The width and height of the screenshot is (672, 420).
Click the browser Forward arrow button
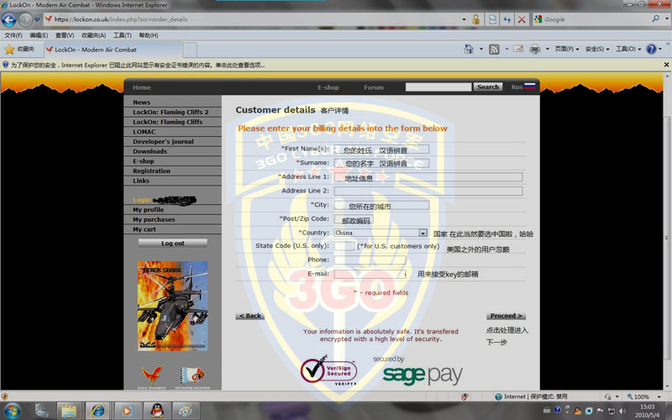[x=26, y=19]
